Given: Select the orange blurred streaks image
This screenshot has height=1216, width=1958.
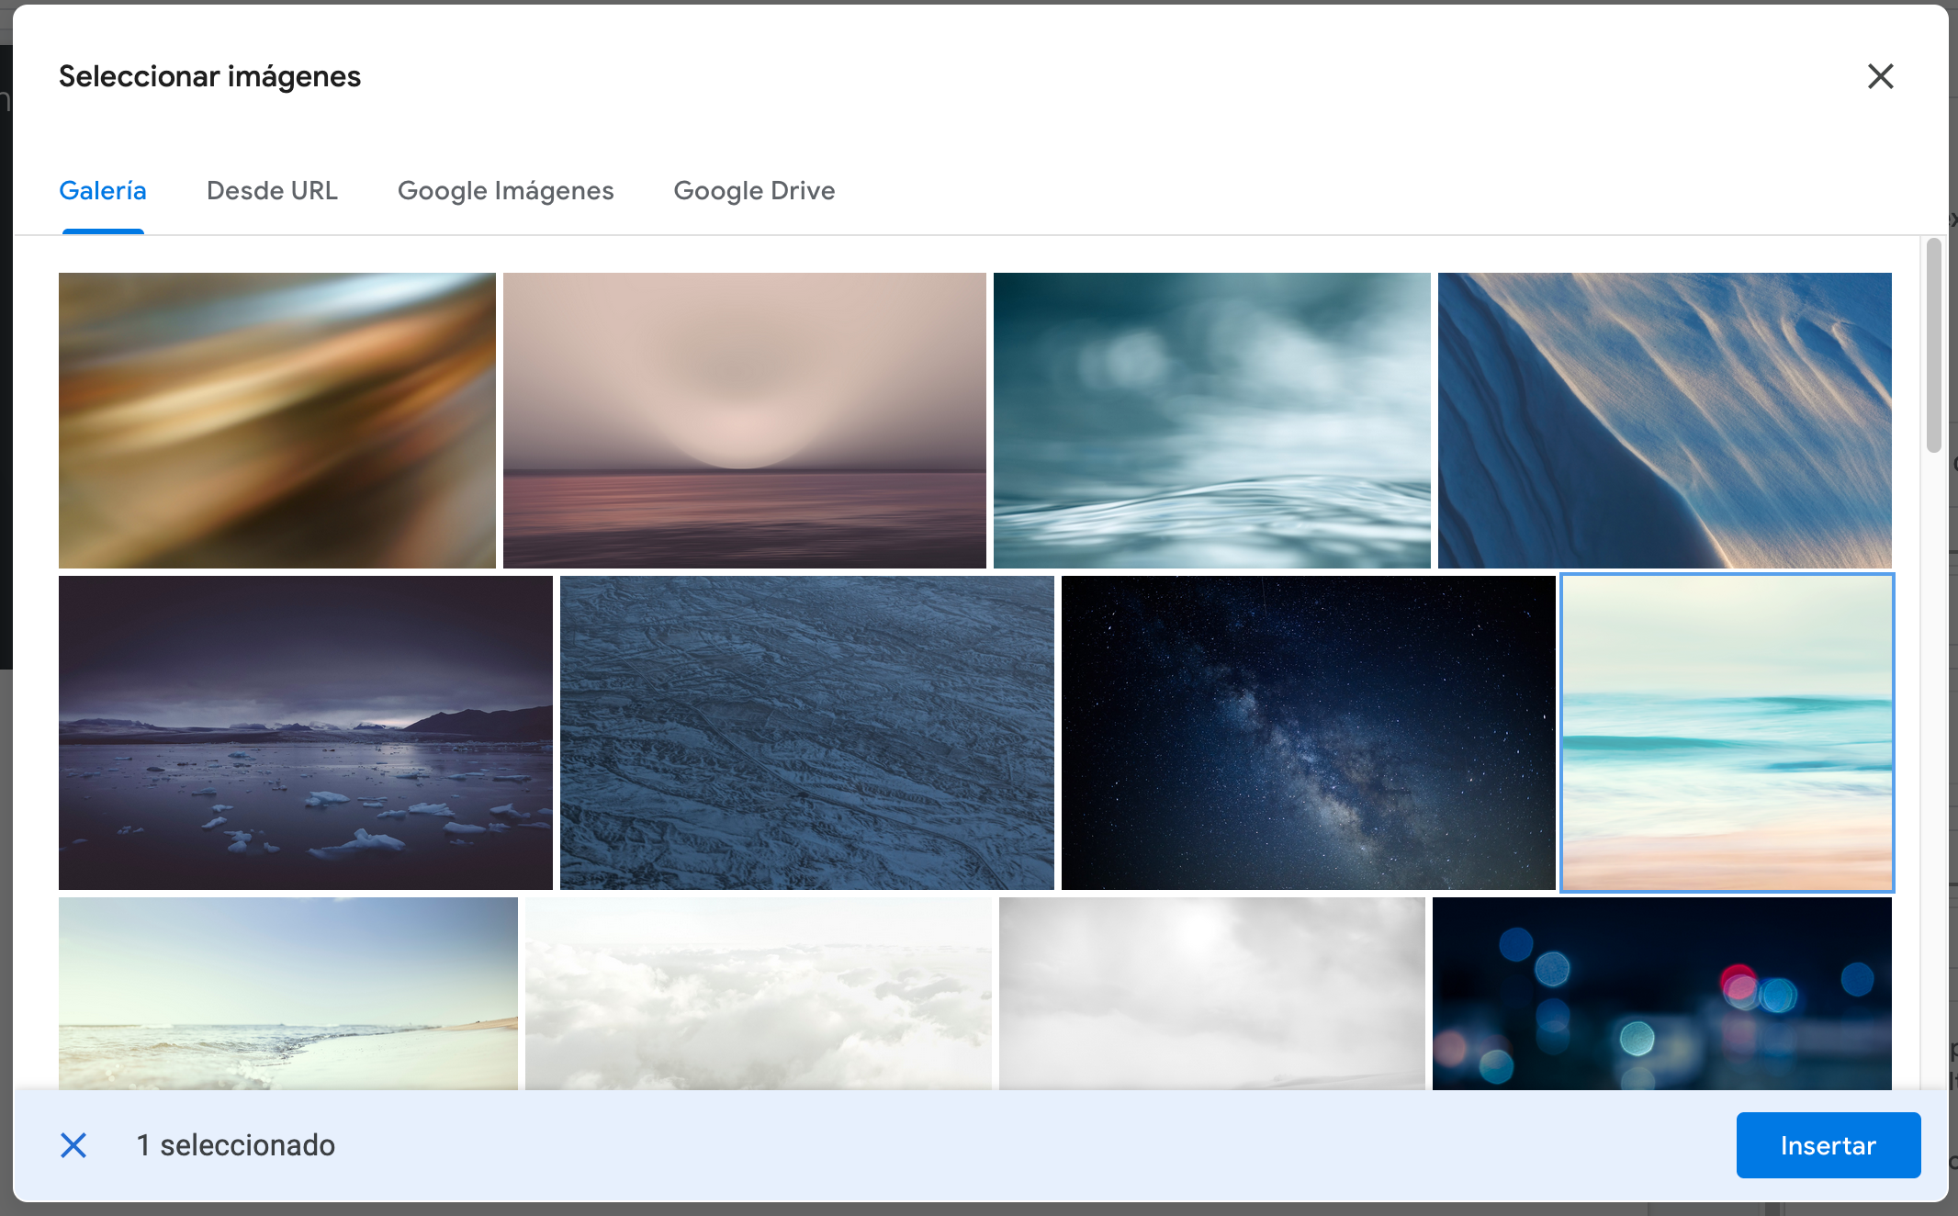Looking at the screenshot, I should click(x=276, y=420).
